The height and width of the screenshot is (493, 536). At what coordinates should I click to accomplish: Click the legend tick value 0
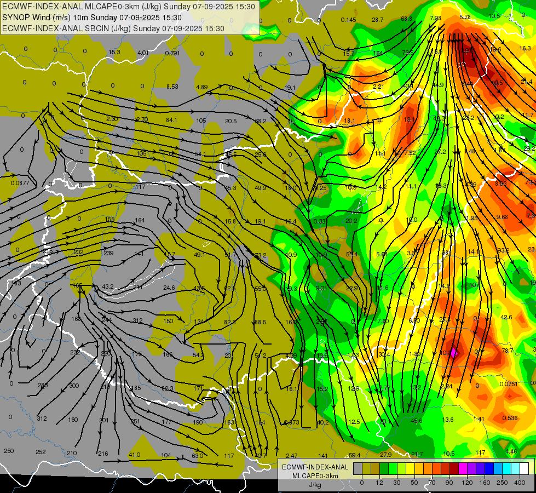point(362,483)
